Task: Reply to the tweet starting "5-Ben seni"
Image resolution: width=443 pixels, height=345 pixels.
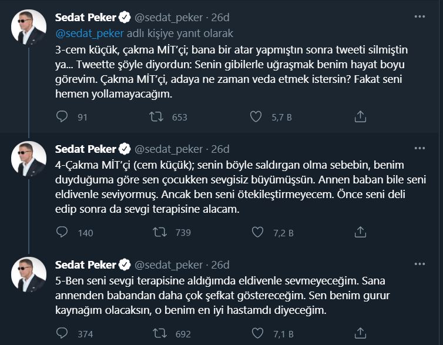Action: [62, 333]
